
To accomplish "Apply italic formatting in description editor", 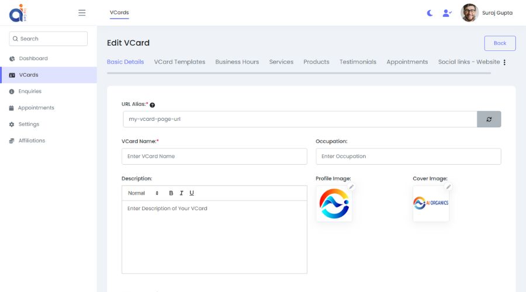I will [x=182, y=193].
